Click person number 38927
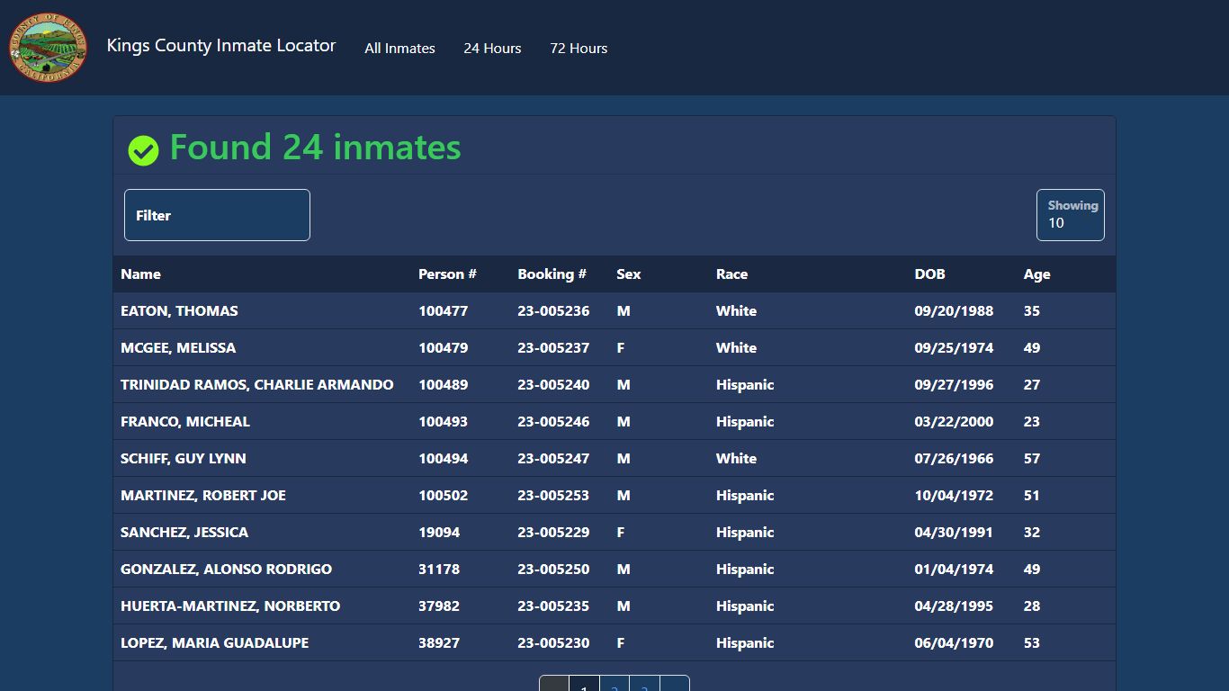Viewport: 1229px width, 691px height. point(439,643)
